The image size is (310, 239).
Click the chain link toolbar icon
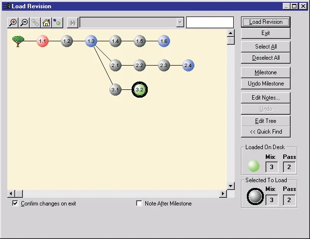pos(35,22)
